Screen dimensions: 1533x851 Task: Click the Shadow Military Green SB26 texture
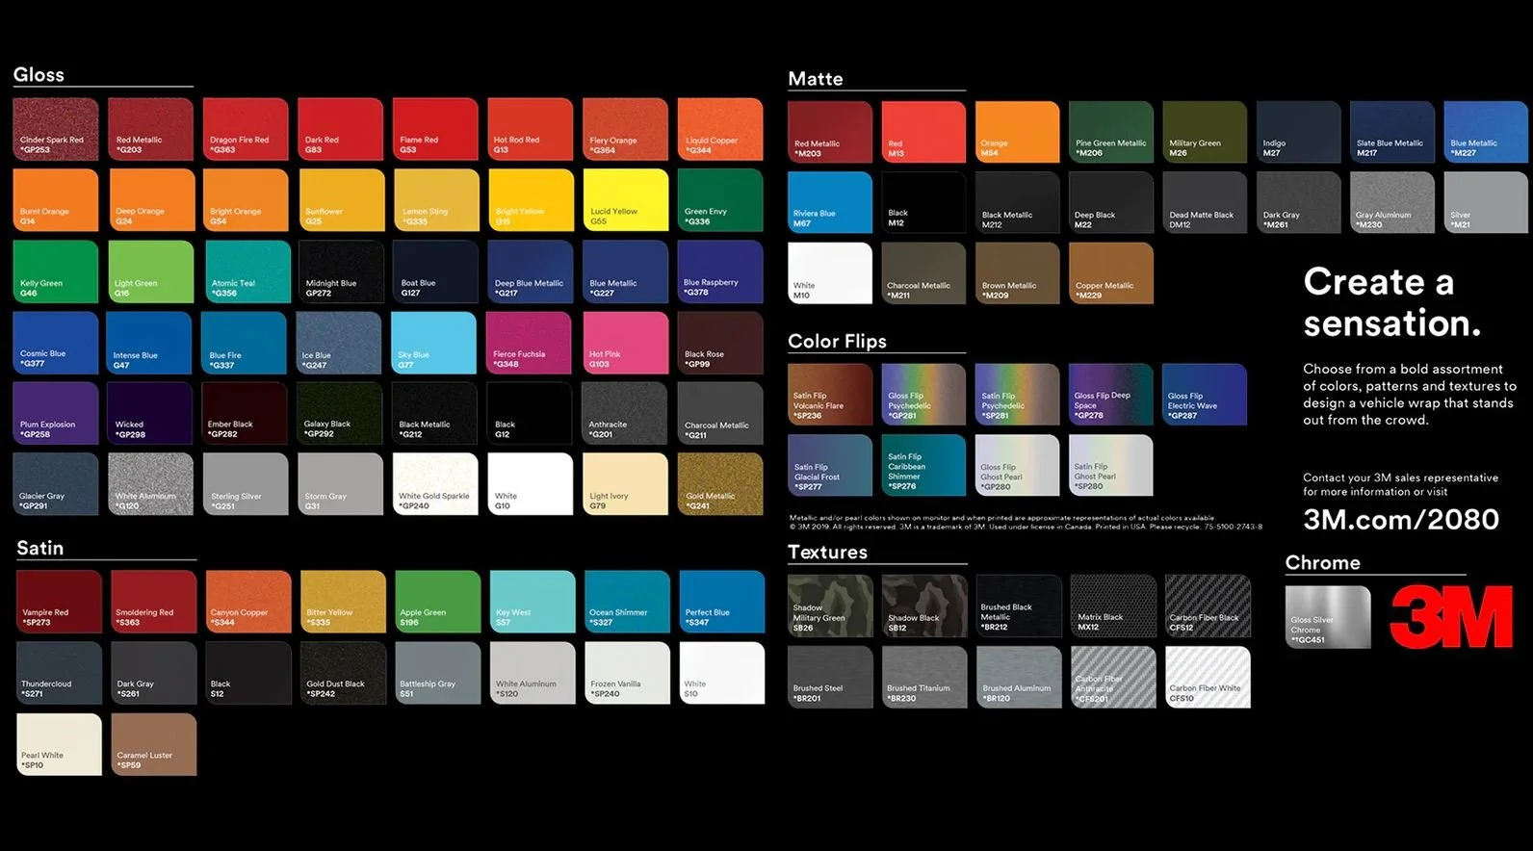click(x=830, y=606)
